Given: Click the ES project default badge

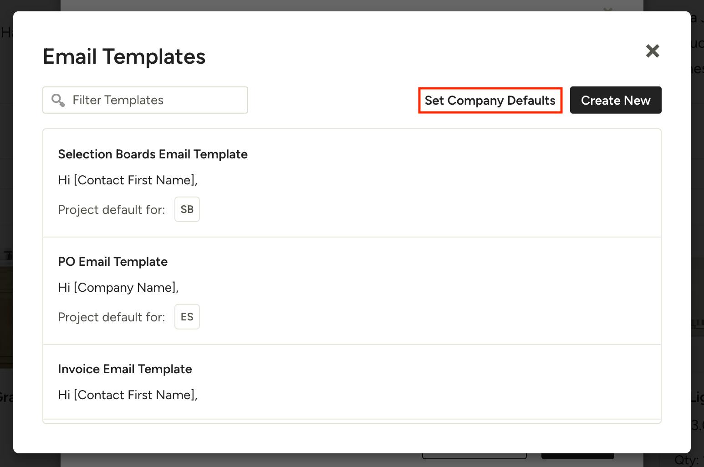Looking at the screenshot, I should [187, 317].
